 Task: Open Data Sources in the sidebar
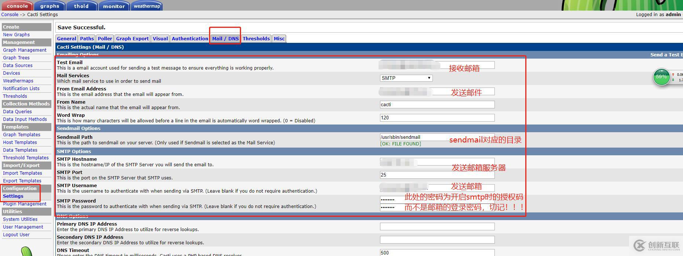click(18, 66)
